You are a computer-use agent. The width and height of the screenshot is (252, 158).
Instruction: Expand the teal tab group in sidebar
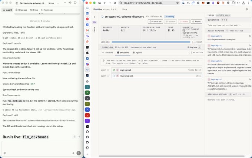[87, 87]
